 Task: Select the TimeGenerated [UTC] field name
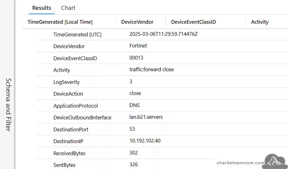pos(77,35)
